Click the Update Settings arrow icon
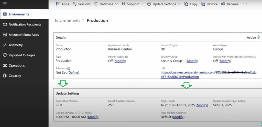262x127 pixels. tap(149, 4)
